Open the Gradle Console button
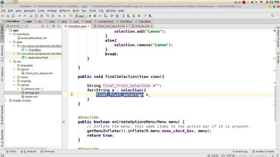 [263, 151]
